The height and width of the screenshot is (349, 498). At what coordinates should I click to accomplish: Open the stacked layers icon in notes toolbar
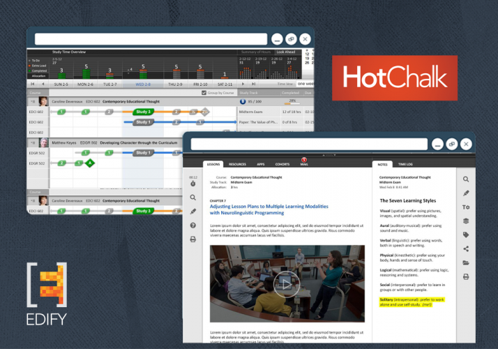click(466, 221)
